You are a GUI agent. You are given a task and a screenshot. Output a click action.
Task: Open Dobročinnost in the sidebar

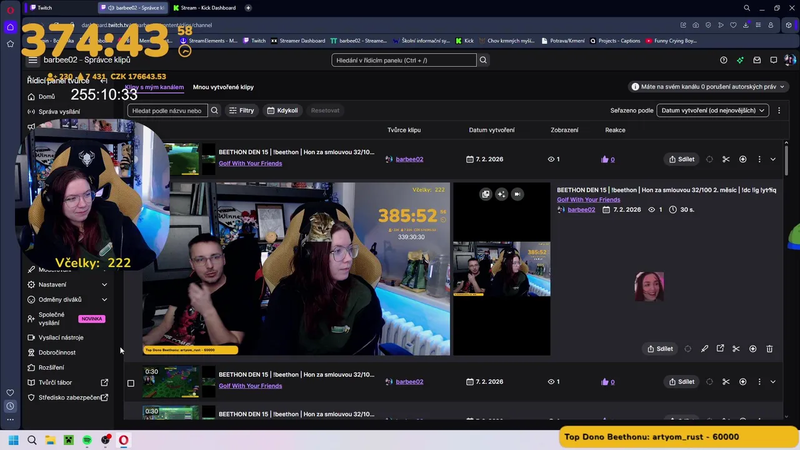(x=57, y=352)
